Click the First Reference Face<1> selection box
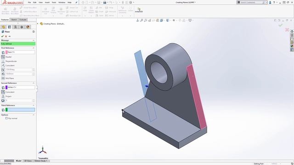The width and height of the screenshot is (294, 165). pos(20,52)
